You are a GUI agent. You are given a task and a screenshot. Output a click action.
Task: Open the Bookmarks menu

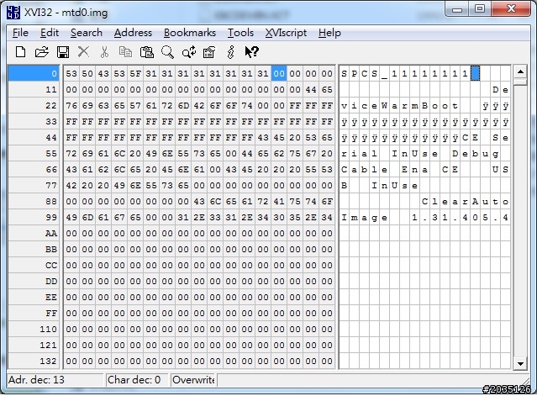190,33
